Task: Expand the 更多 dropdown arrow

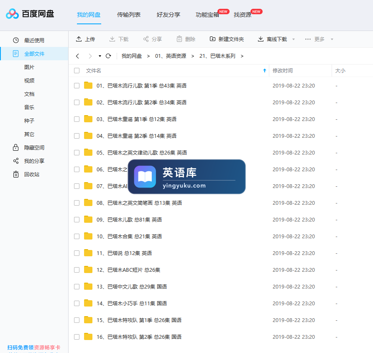Action: tap(332, 39)
